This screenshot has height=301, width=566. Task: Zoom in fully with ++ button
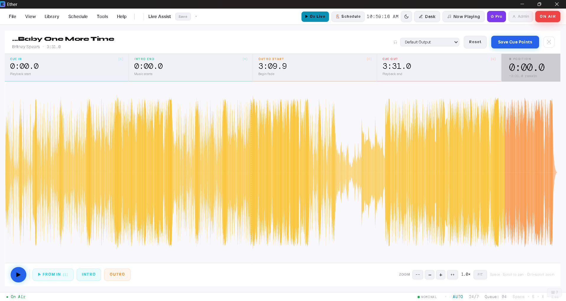453,275
